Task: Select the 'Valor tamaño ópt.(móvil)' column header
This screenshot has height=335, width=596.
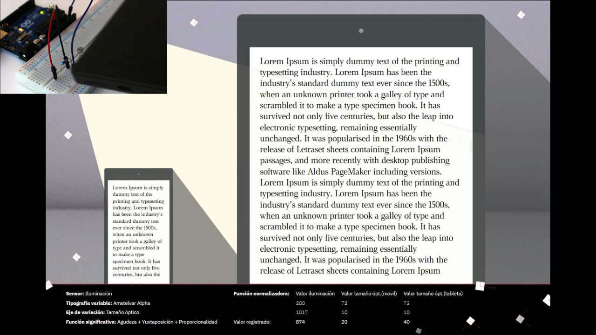Action: [369, 294]
